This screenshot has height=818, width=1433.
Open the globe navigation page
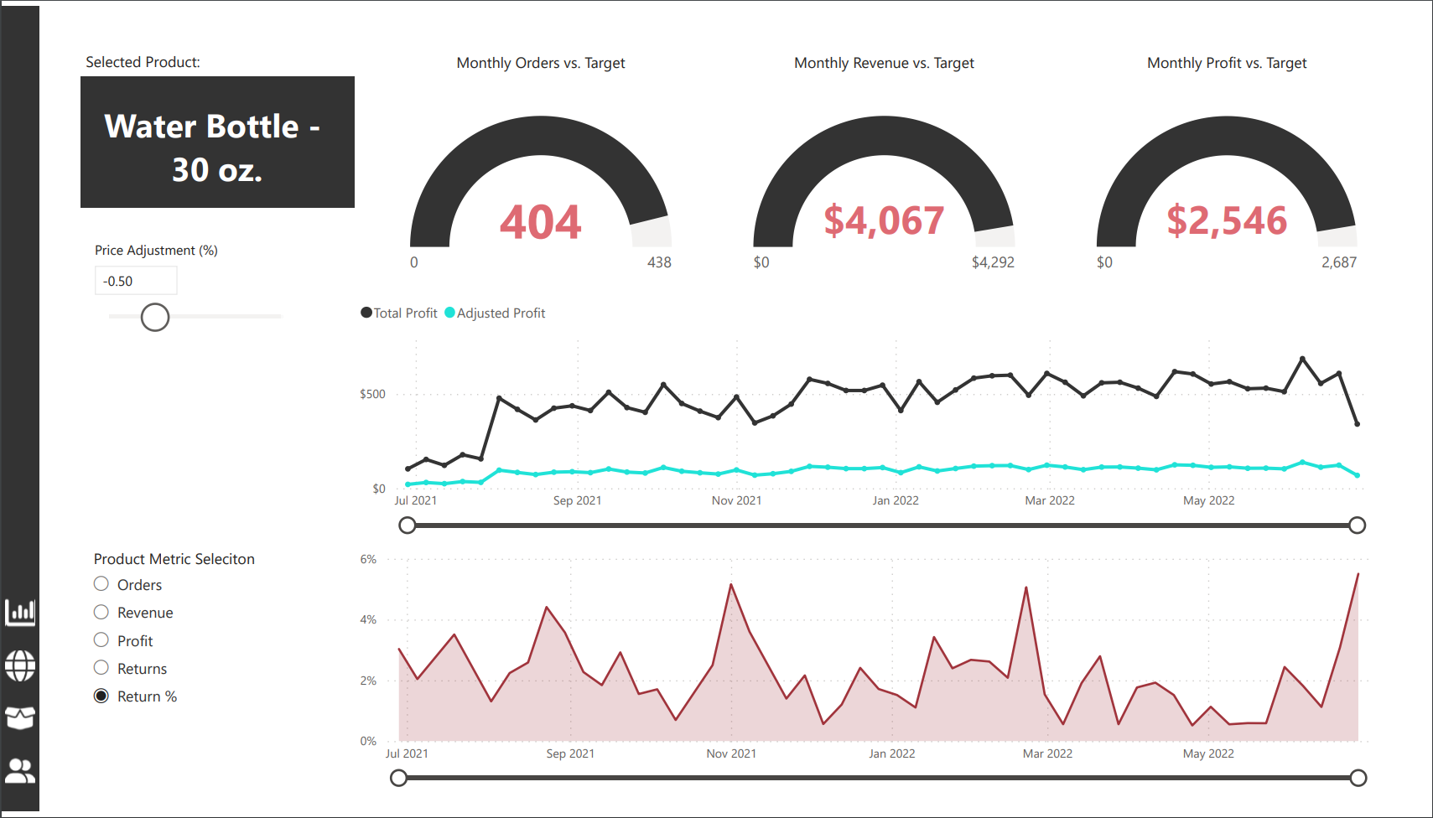tap(20, 665)
